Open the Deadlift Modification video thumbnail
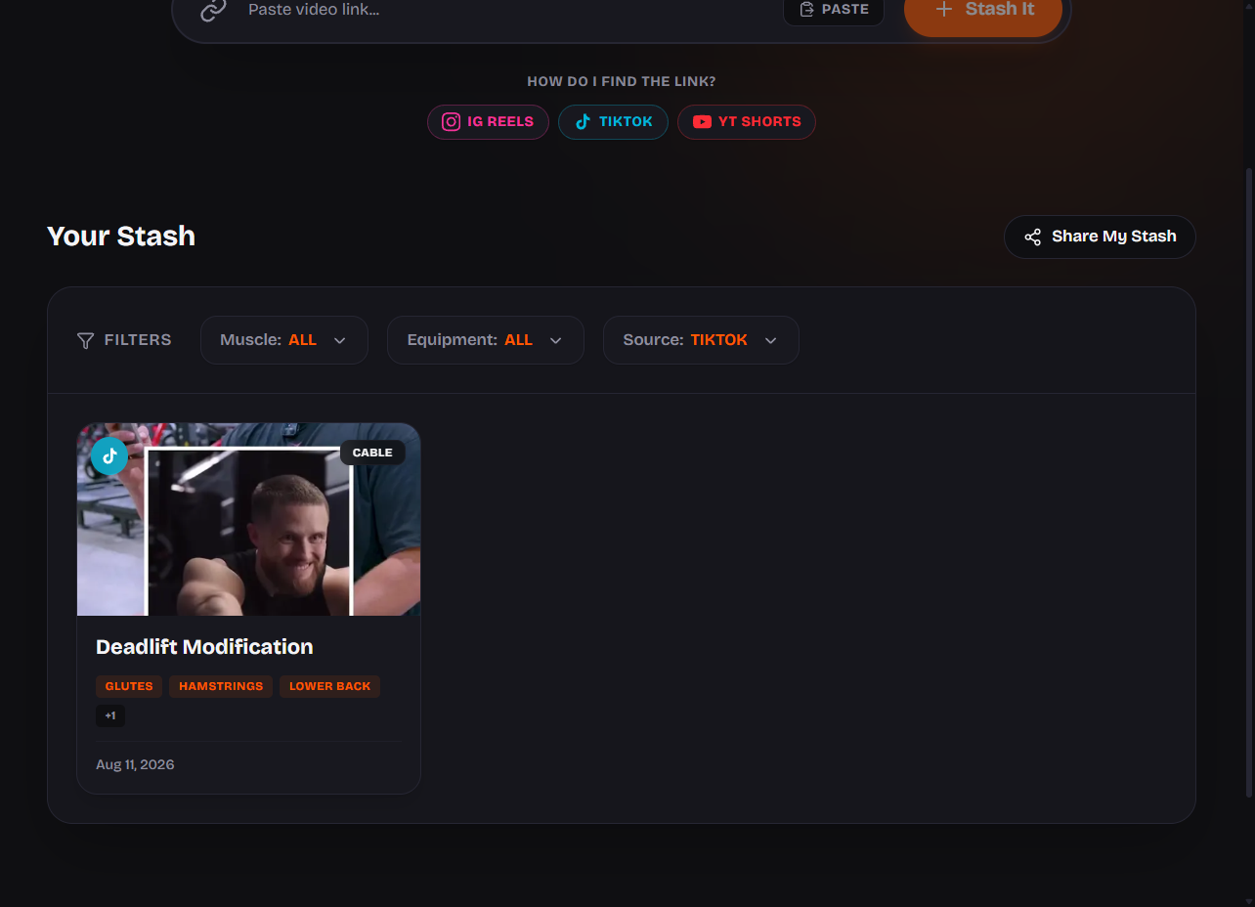The image size is (1255, 907). click(x=248, y=519)
